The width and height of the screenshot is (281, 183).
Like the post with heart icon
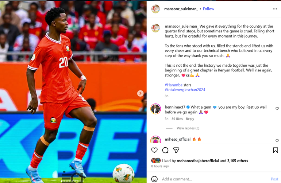154,150
